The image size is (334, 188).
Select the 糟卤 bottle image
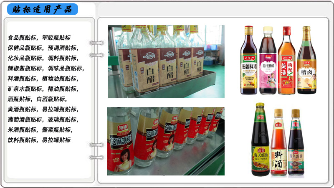tap(306, 63)
